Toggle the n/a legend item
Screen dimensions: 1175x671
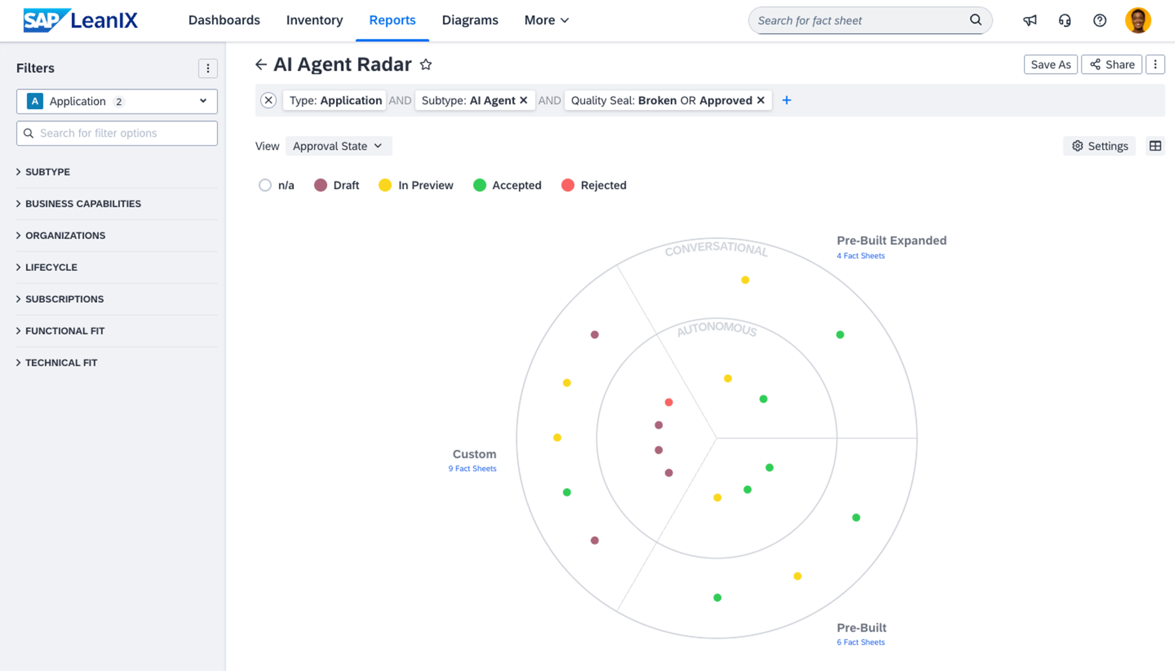coord(277,185)
